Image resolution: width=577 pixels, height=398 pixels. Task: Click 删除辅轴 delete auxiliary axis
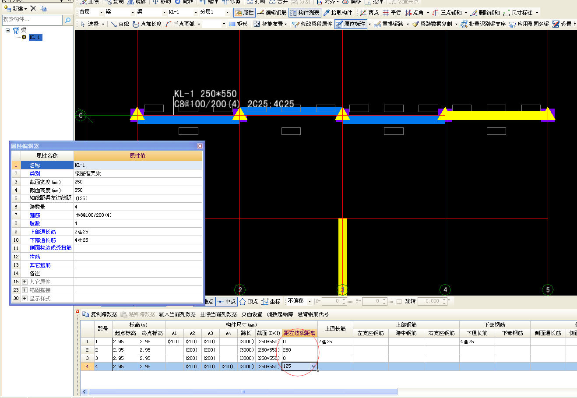pos(485,12)
